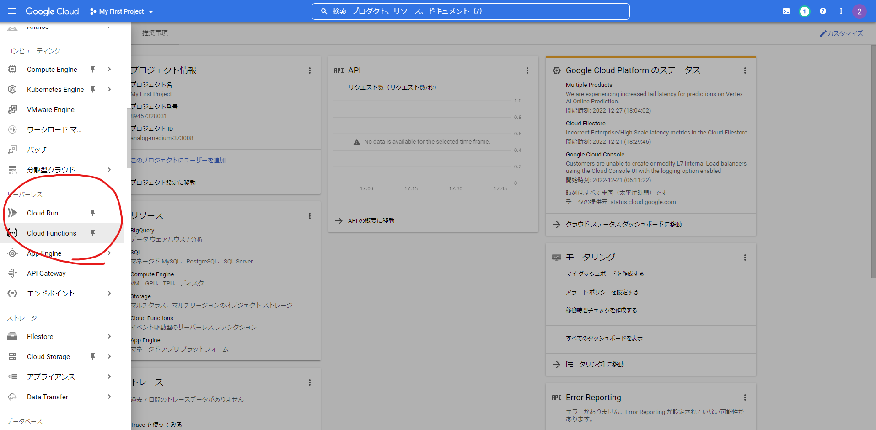The width and height of the screenshot is (876, 430).
Task: Click すべてのダッシュボードを表示 link
Action: 604,338
